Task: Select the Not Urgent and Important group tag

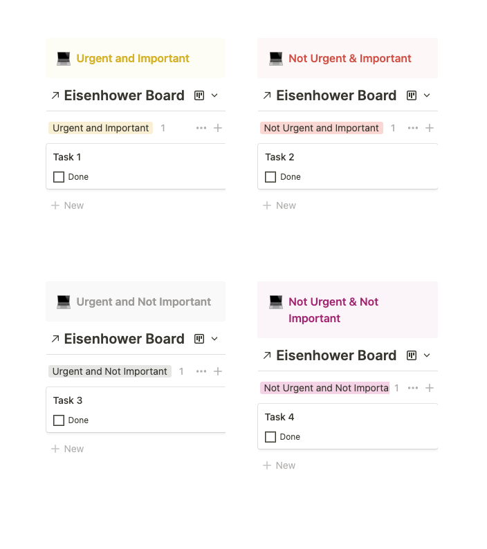Action: click(321, 128)
